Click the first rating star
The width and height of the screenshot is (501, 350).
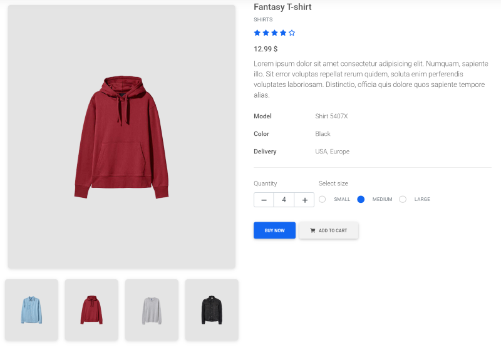(x=257, y=33)
